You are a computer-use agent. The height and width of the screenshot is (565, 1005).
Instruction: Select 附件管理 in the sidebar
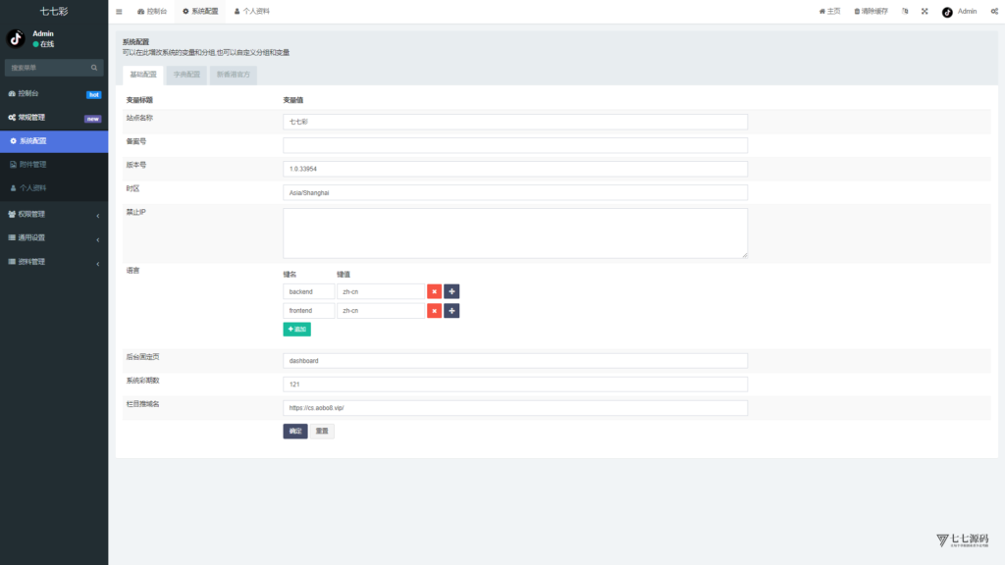pos(33,164)
